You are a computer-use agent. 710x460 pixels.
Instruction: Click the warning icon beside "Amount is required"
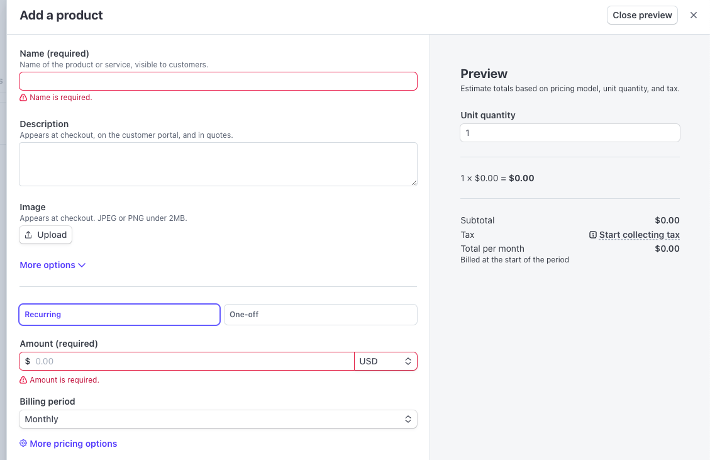[23, 380]
